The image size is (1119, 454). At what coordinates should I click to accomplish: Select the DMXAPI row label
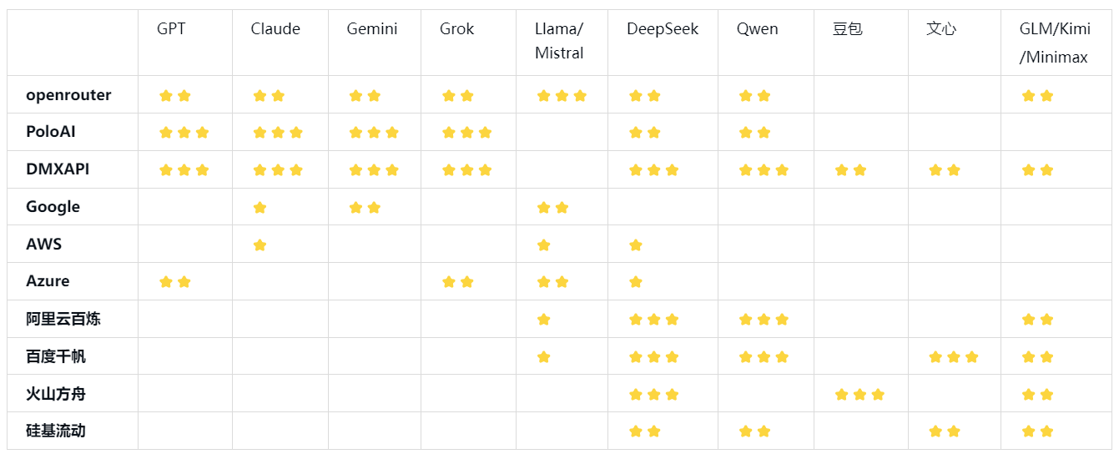click(58, 169)
